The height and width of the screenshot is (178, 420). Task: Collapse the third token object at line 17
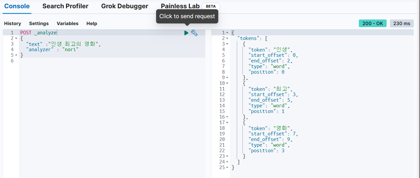(x=227, y=123)
